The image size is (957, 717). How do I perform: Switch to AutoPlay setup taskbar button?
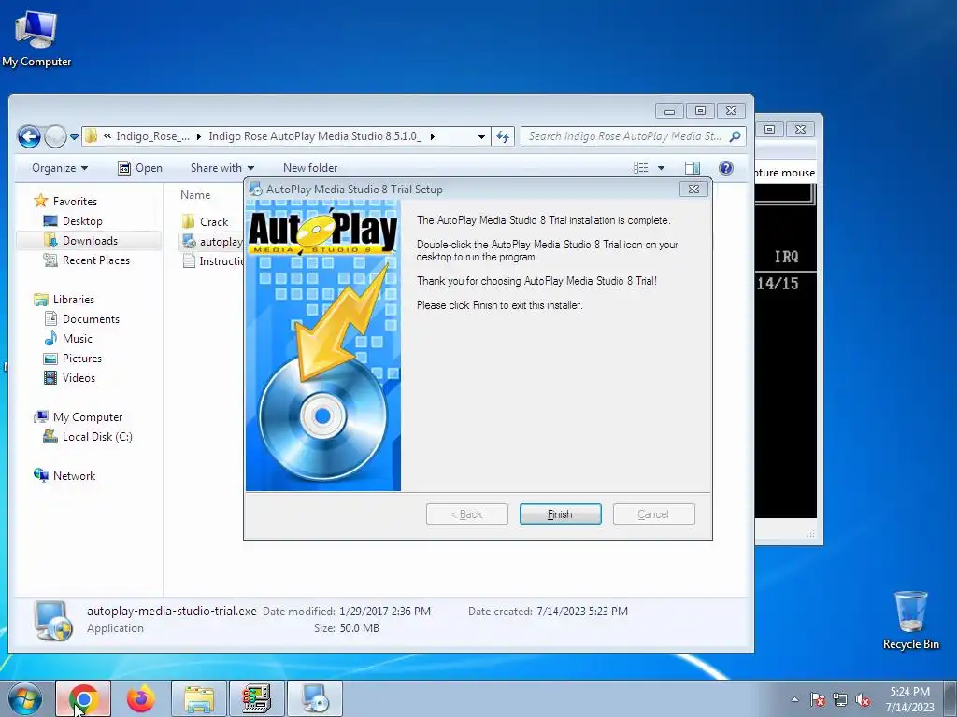(315, 698)
